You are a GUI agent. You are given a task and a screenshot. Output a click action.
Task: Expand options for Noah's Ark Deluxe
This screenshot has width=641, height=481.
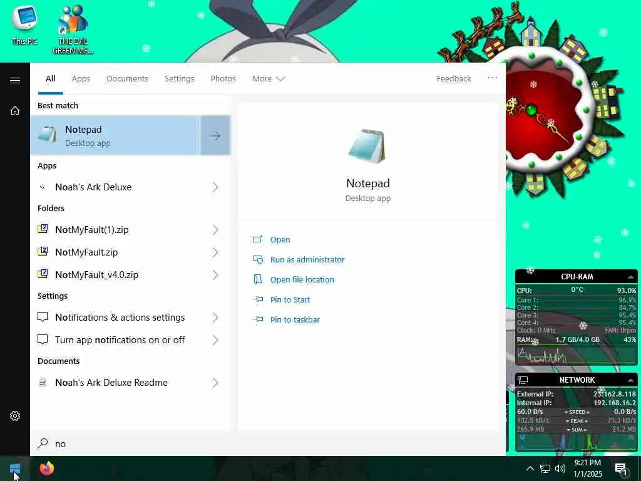tap(215, 187)
